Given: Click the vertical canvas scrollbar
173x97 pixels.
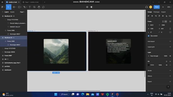Looking at the screenshot, I should point(145,43).
